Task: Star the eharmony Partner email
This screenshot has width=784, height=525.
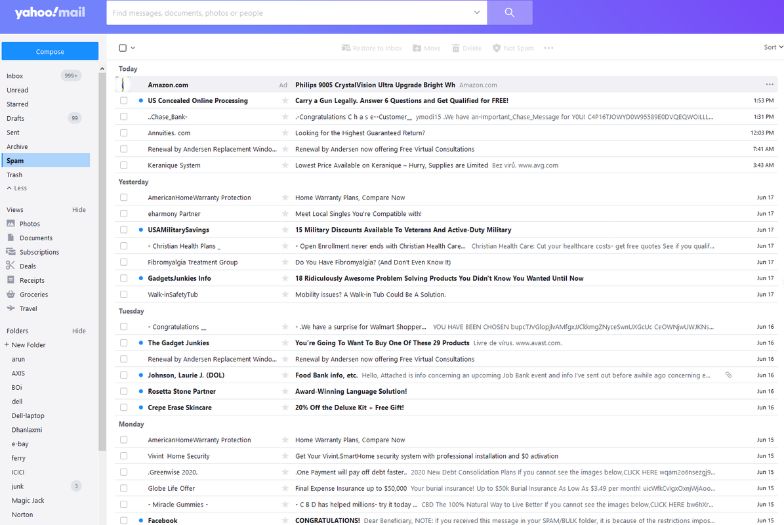Action: [x=285, y=213]
